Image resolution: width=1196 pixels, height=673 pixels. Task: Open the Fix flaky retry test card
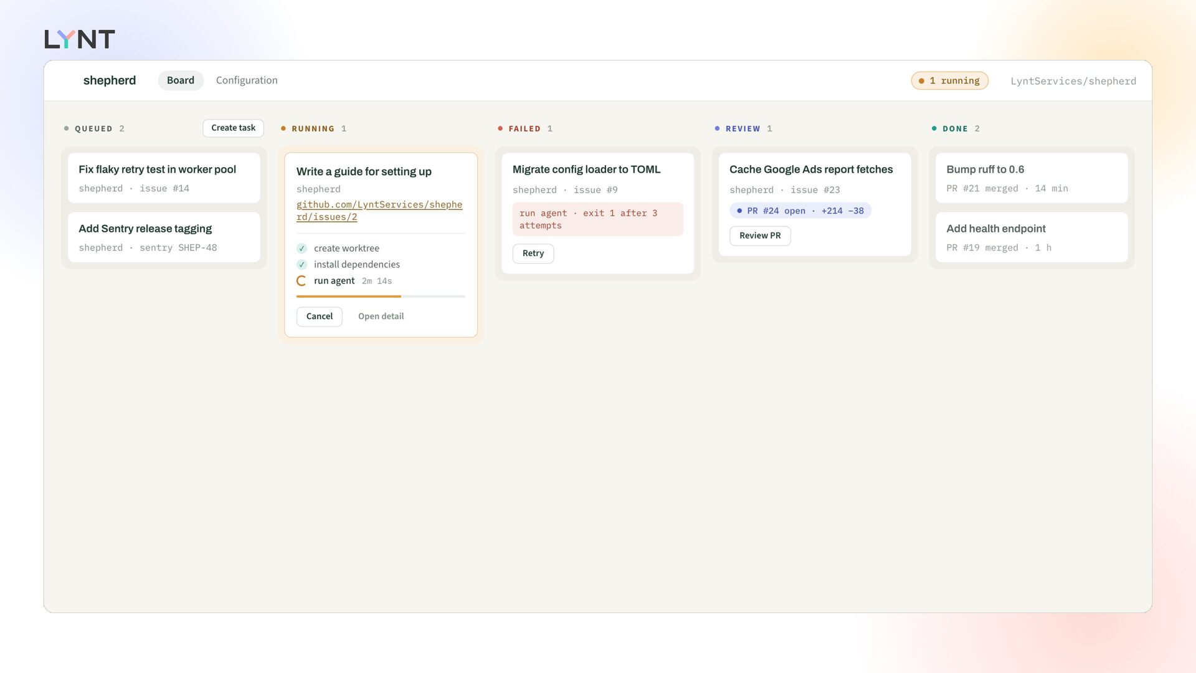[x=164, y=178]
